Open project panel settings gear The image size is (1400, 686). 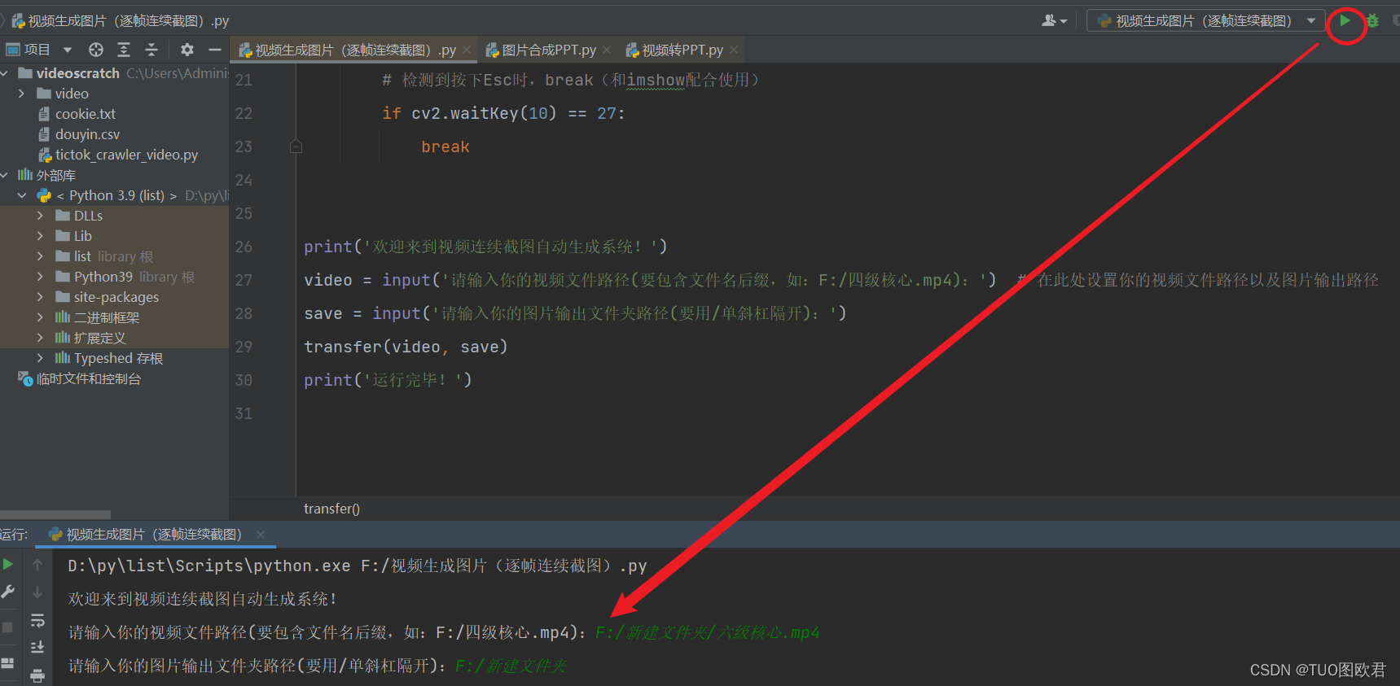(187, 50)
